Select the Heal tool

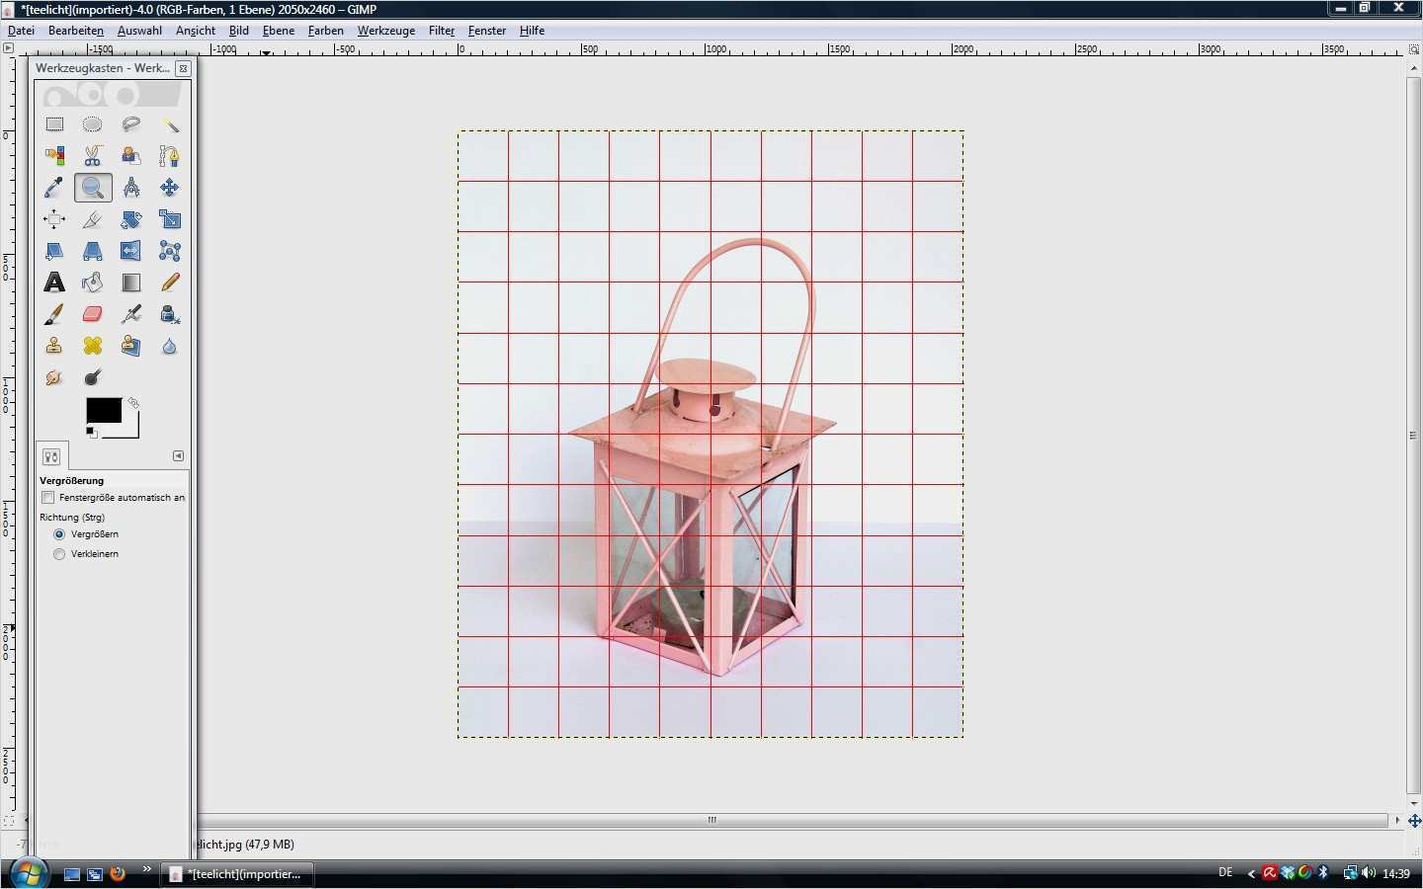point(93,346)
